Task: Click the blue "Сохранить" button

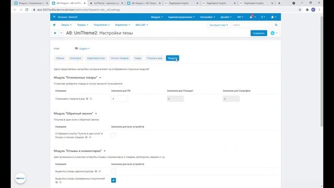Action: coord(259,33)
